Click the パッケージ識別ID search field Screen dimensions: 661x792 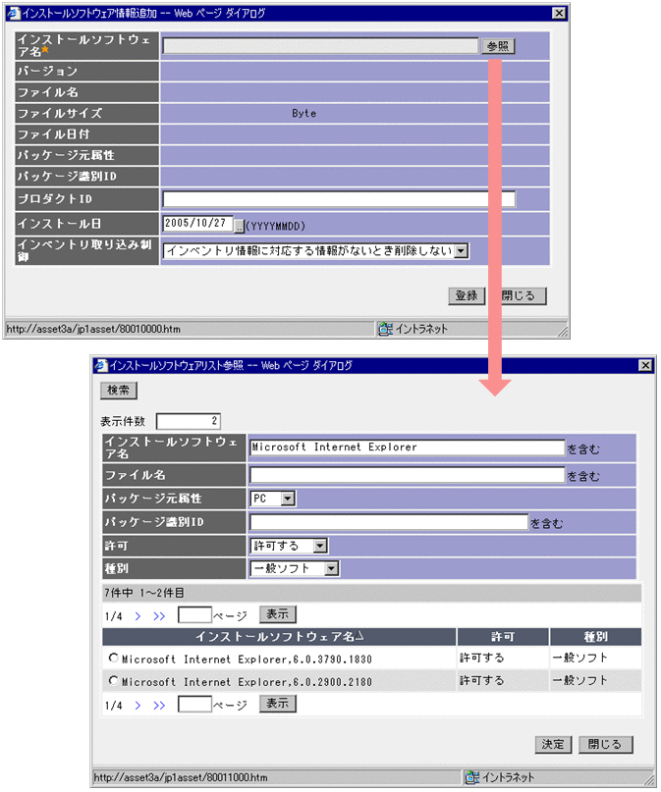point(389,522)
